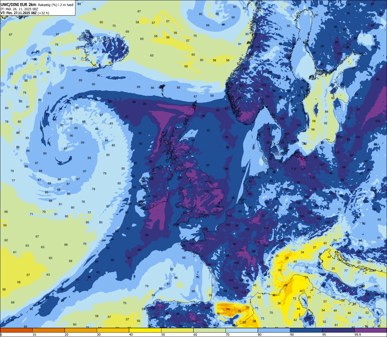The width and height of the screenshot is (387, 337).
Task: Click the humidity value '69' on the map
Action: coord(127,31)
